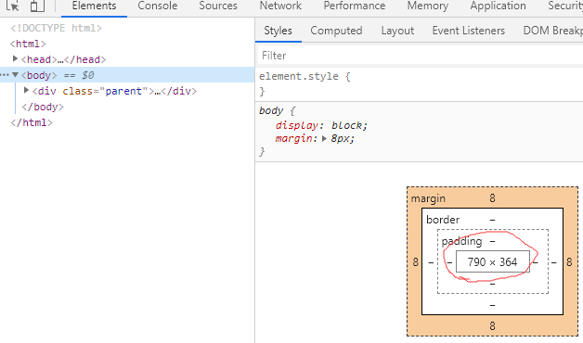Click the top margin value 8
The image size is (583, 343).
pos(492,197)
